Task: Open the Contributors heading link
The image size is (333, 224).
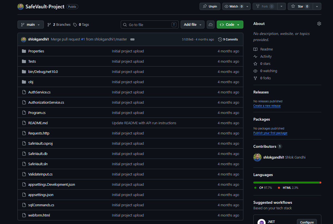Action: [268, 146]
